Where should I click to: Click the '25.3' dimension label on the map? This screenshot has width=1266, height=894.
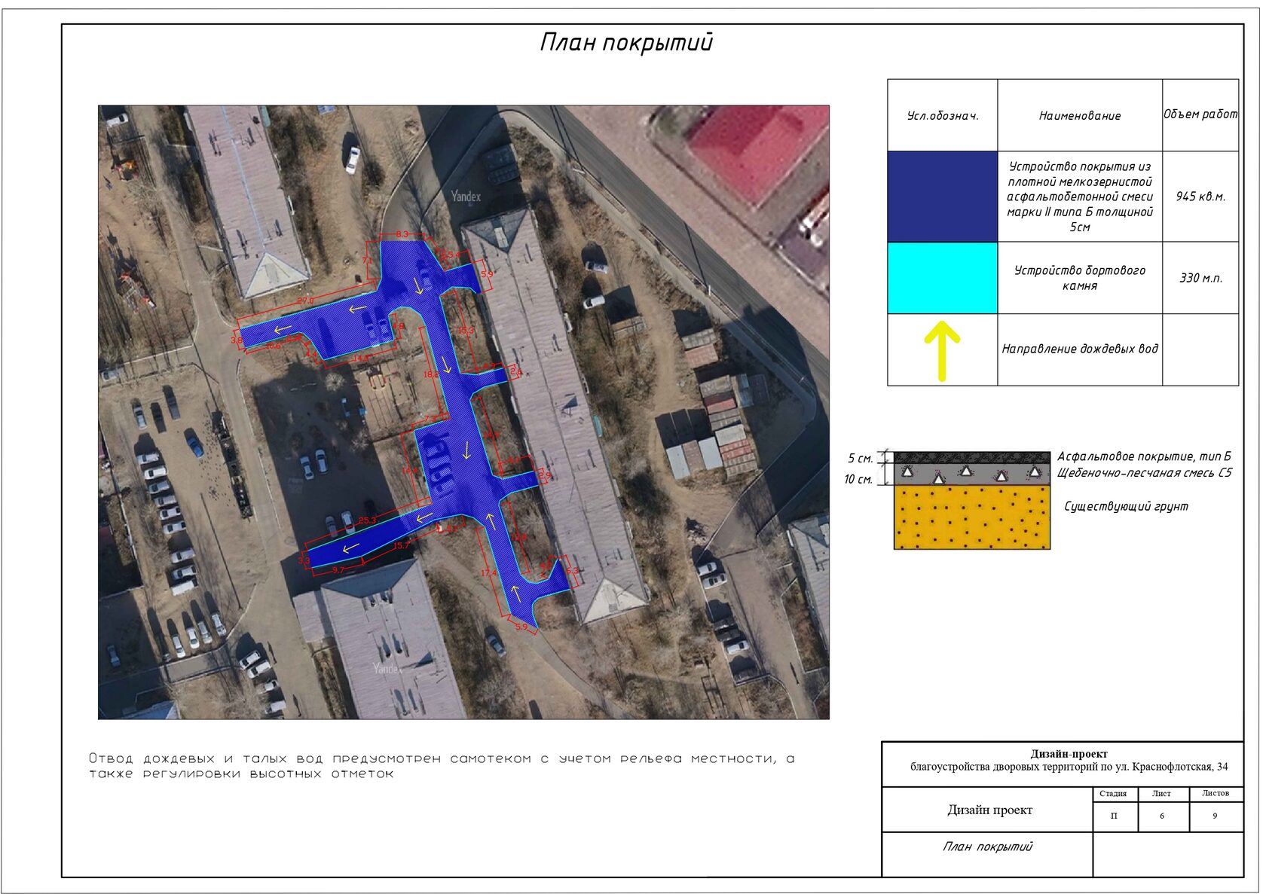367,520
